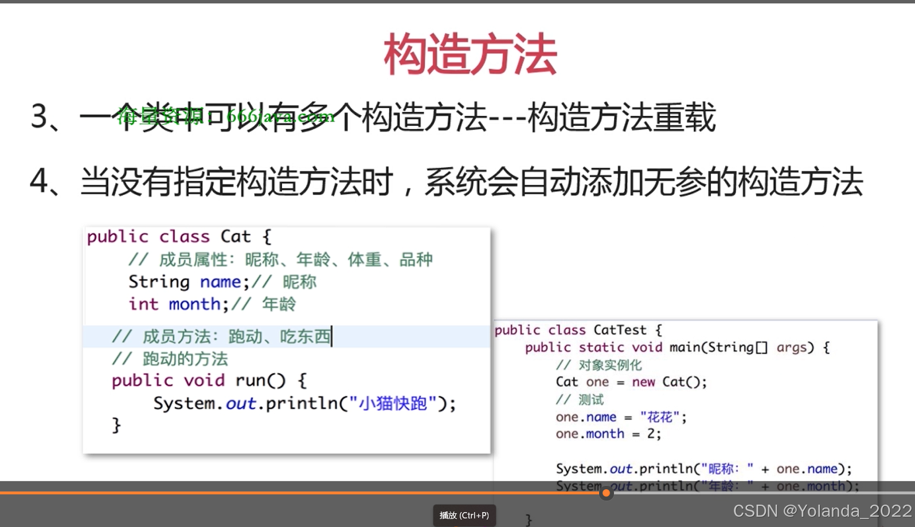
Task: Seek to the unplayed gray progress bar section
Action: click(764, 493)
